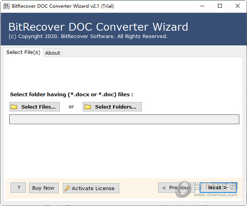Click the Buy Now button
This screenshot has width=247, height=206.
click(44, 188)
